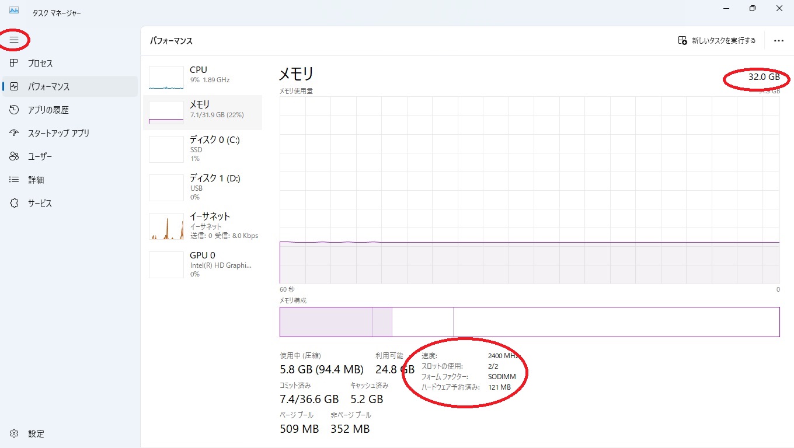Click the メモリ構成 composition bar
Image resolution: width=794 pixels, height=448 pixels.
pyautogui.click(x=530, y=322)
